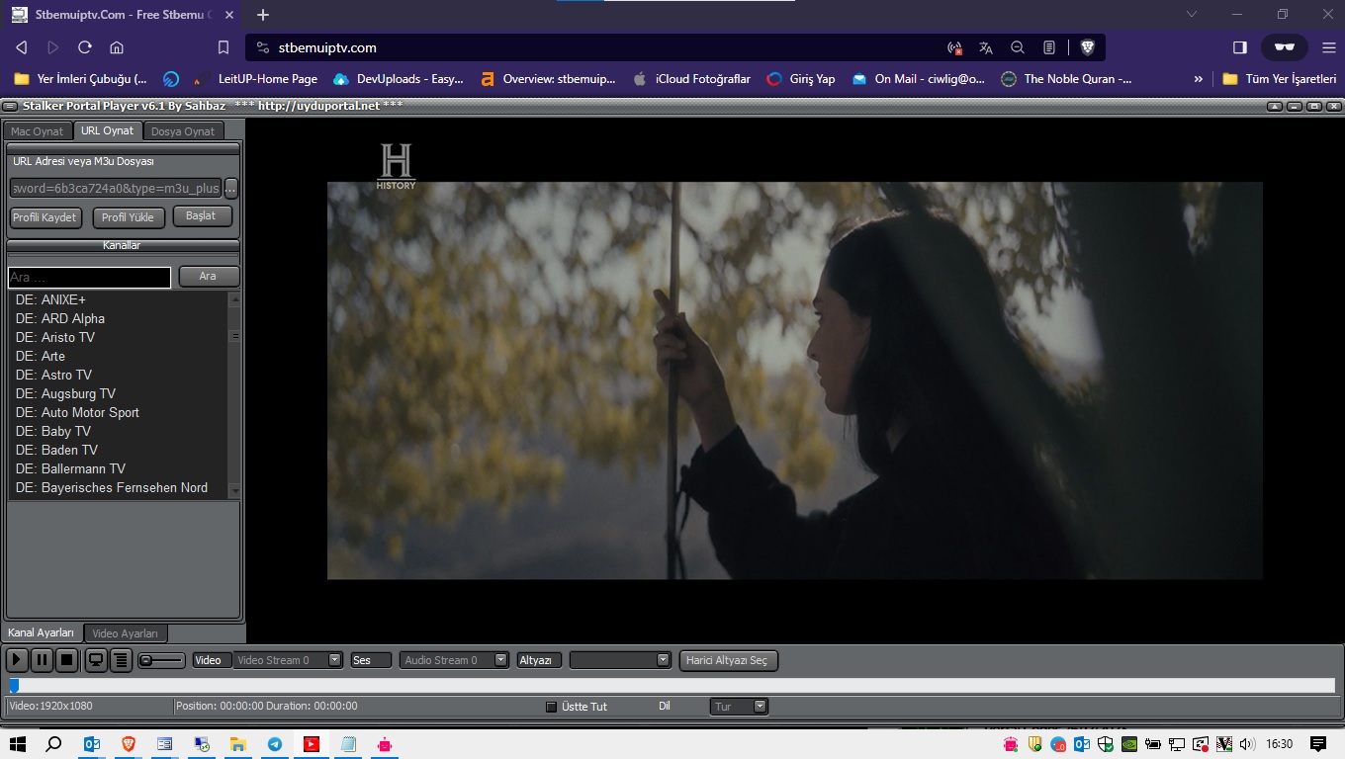Open Windows Start menu

coord(17,744)
